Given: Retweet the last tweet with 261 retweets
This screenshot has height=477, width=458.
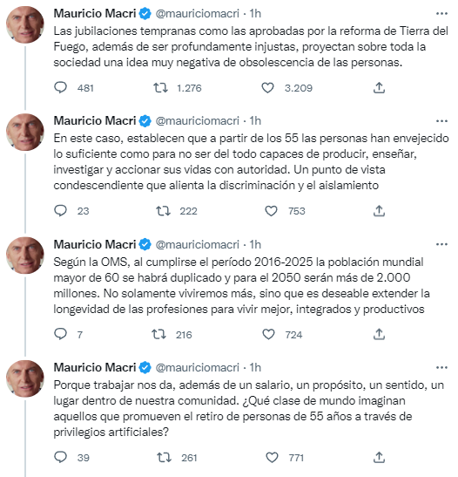Looking at the screenshot, I should tap(164, 457).
